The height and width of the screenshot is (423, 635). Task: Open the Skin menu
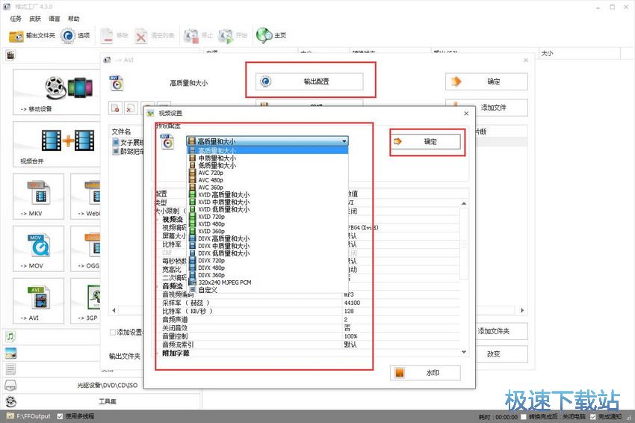pyautogui.click(x=35, y=19)
